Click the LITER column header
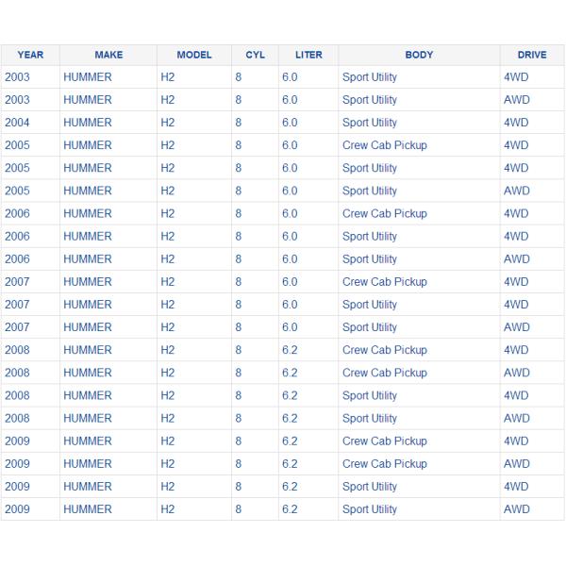Viewport: 566px width, 566px height. tap(308, 55)
